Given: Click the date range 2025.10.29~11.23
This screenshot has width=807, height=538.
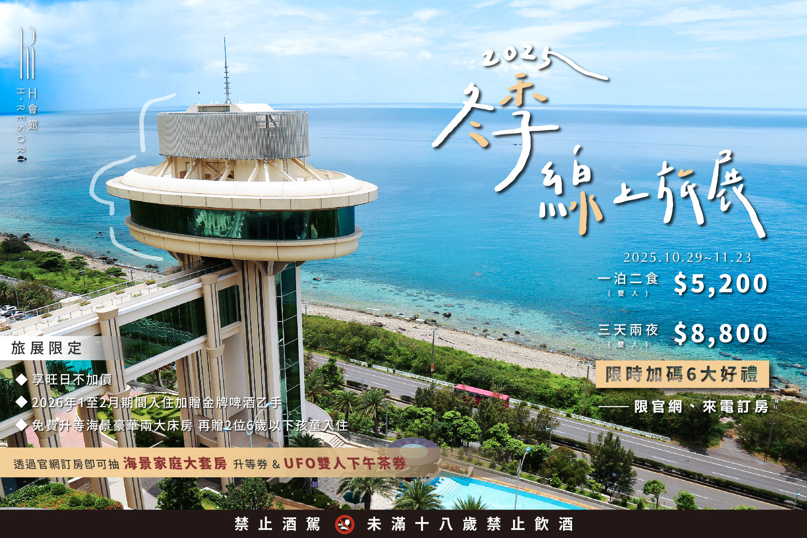Looking at the screenshot, I should tap(687, 257).
